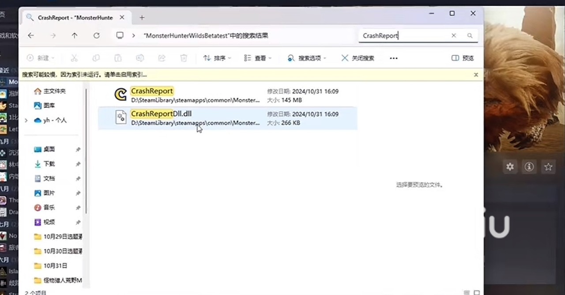
Task: Open the 查看 view dropdown
Action: (258, 58)
